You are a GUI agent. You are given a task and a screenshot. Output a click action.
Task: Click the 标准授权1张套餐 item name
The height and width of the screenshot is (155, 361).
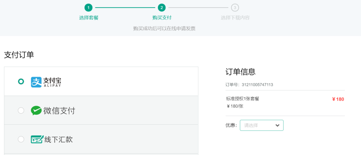(x=243, y=99)
